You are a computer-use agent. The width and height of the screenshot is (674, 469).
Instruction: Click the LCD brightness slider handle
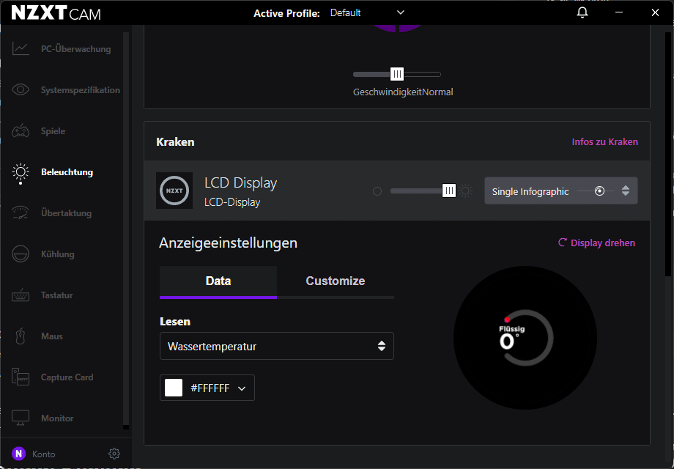(x=449, y=191)
